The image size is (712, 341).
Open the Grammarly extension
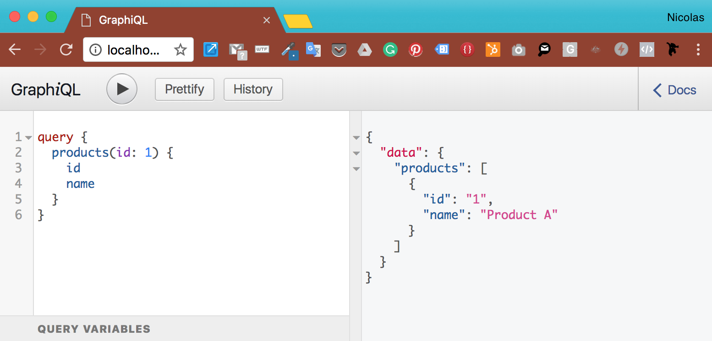tap(390, 49)
